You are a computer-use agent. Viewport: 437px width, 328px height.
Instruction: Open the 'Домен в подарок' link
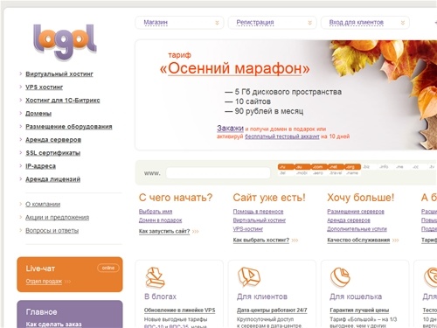pyautogui.click(x=160, y=220)
